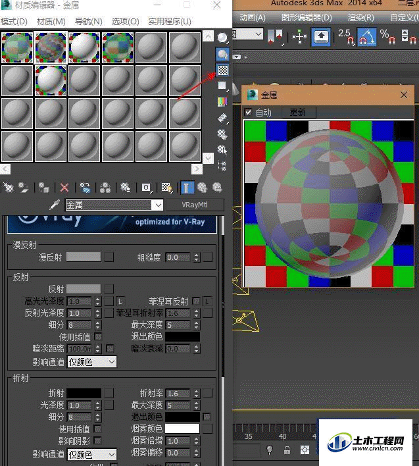The height and width of the screenshot is (466, 419).
Task: Enable the 暗淡距离 checkbox
Action: [110, 348]
